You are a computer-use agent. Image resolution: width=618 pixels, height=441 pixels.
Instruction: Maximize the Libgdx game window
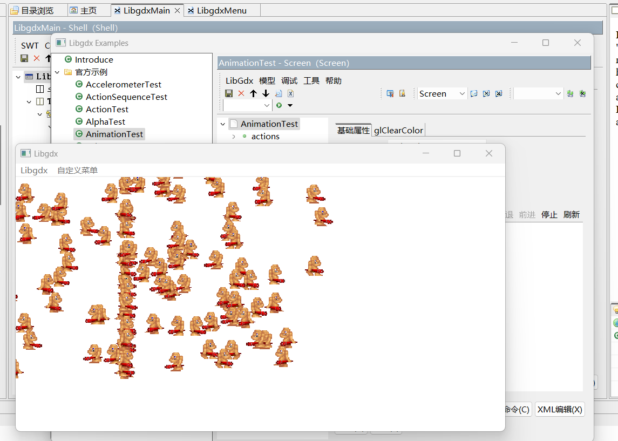tap(457, 153)
